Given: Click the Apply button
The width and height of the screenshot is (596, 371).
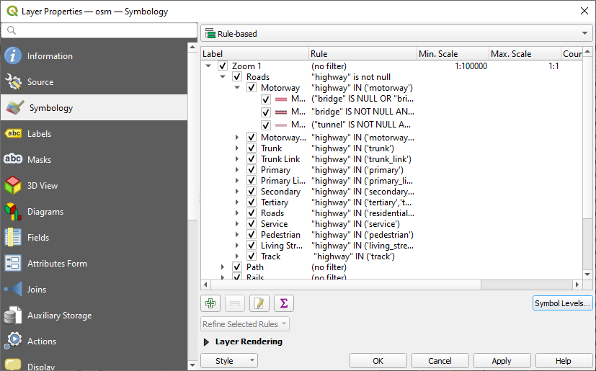Looking at the screenshot, I should [x=502, y=361].
